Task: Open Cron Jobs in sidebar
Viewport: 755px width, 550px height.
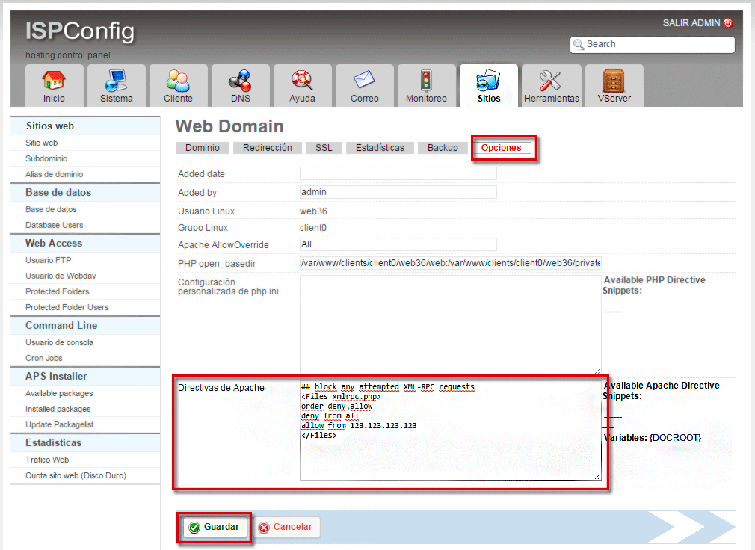Action: tap(44, 358)
